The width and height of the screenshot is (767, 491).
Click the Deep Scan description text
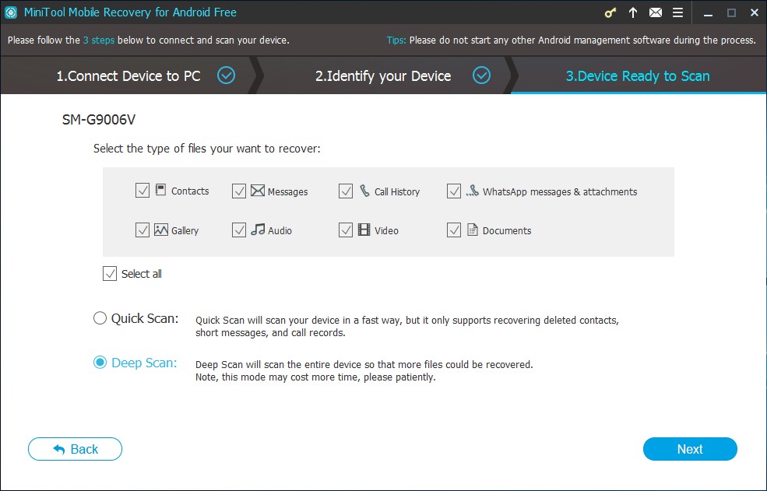(x=364, y=370)
